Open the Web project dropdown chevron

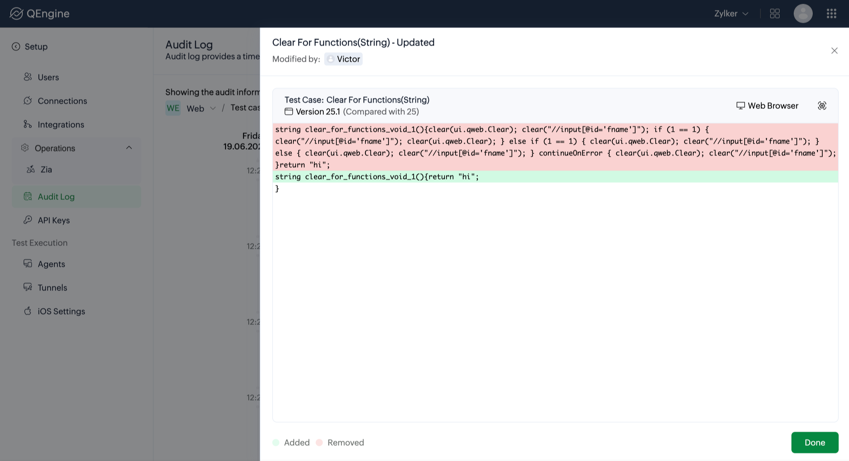coord(213,108)
